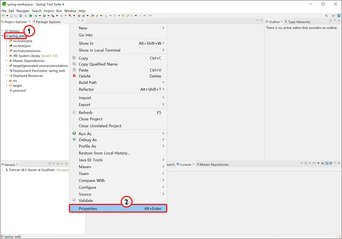Click Refresh in context menu

[x=118, y=112]
